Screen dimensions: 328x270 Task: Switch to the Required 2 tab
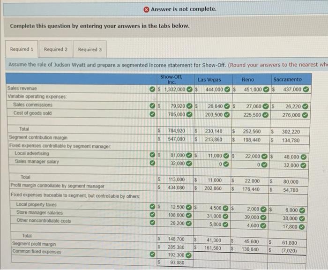56,49
